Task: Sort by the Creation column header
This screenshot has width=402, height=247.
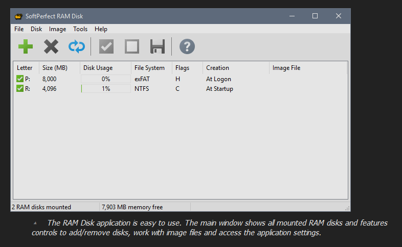Action: (x=236, y=68)
